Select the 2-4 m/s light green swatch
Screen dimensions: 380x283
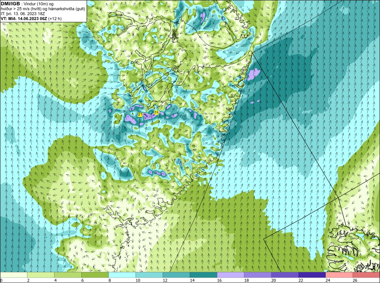coord(41,275)
